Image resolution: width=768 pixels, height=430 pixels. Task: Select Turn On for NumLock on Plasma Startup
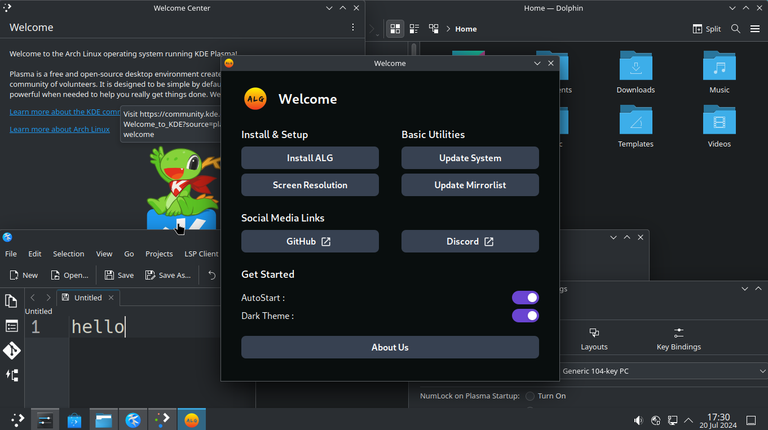(x=529, y=396)
